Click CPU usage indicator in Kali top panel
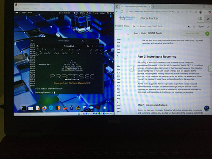This screenshot has width=212, height=159. click(x=76, y=13)
